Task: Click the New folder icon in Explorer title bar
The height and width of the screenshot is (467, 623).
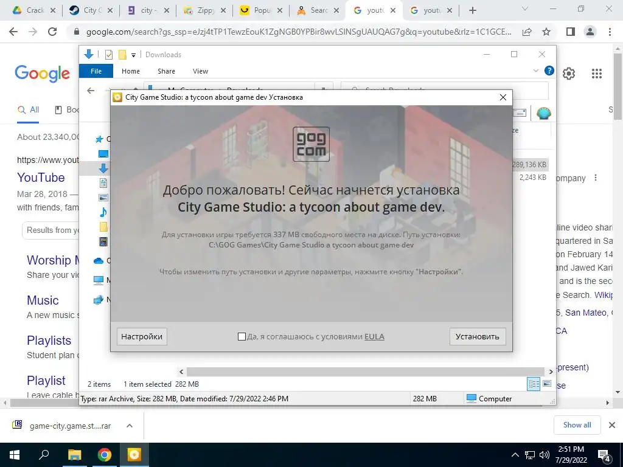Action: tap(122, 55)
